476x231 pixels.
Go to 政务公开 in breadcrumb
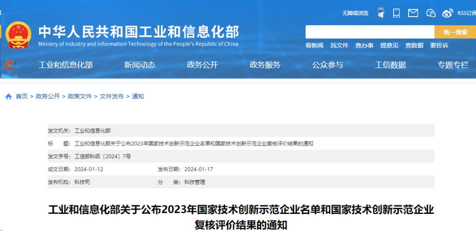click(48, 97)
